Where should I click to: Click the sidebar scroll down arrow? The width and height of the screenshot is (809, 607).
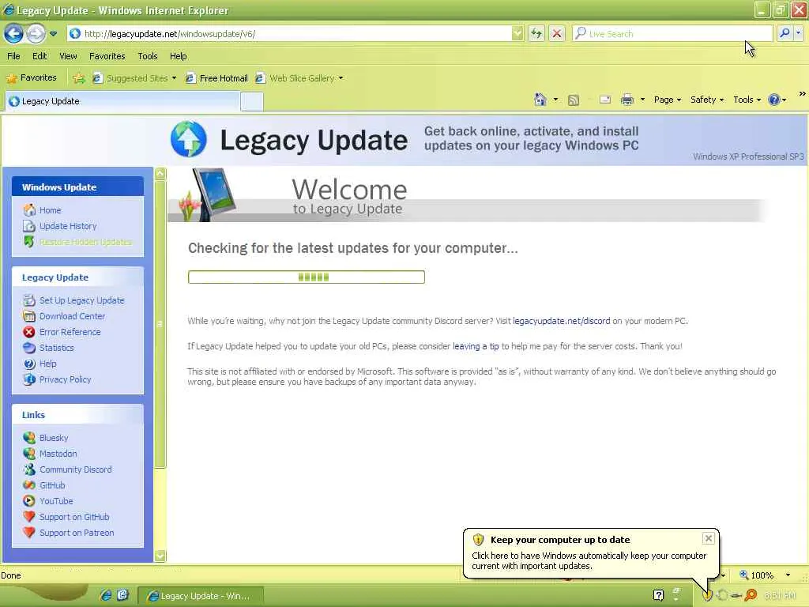(x=160, y=556)
